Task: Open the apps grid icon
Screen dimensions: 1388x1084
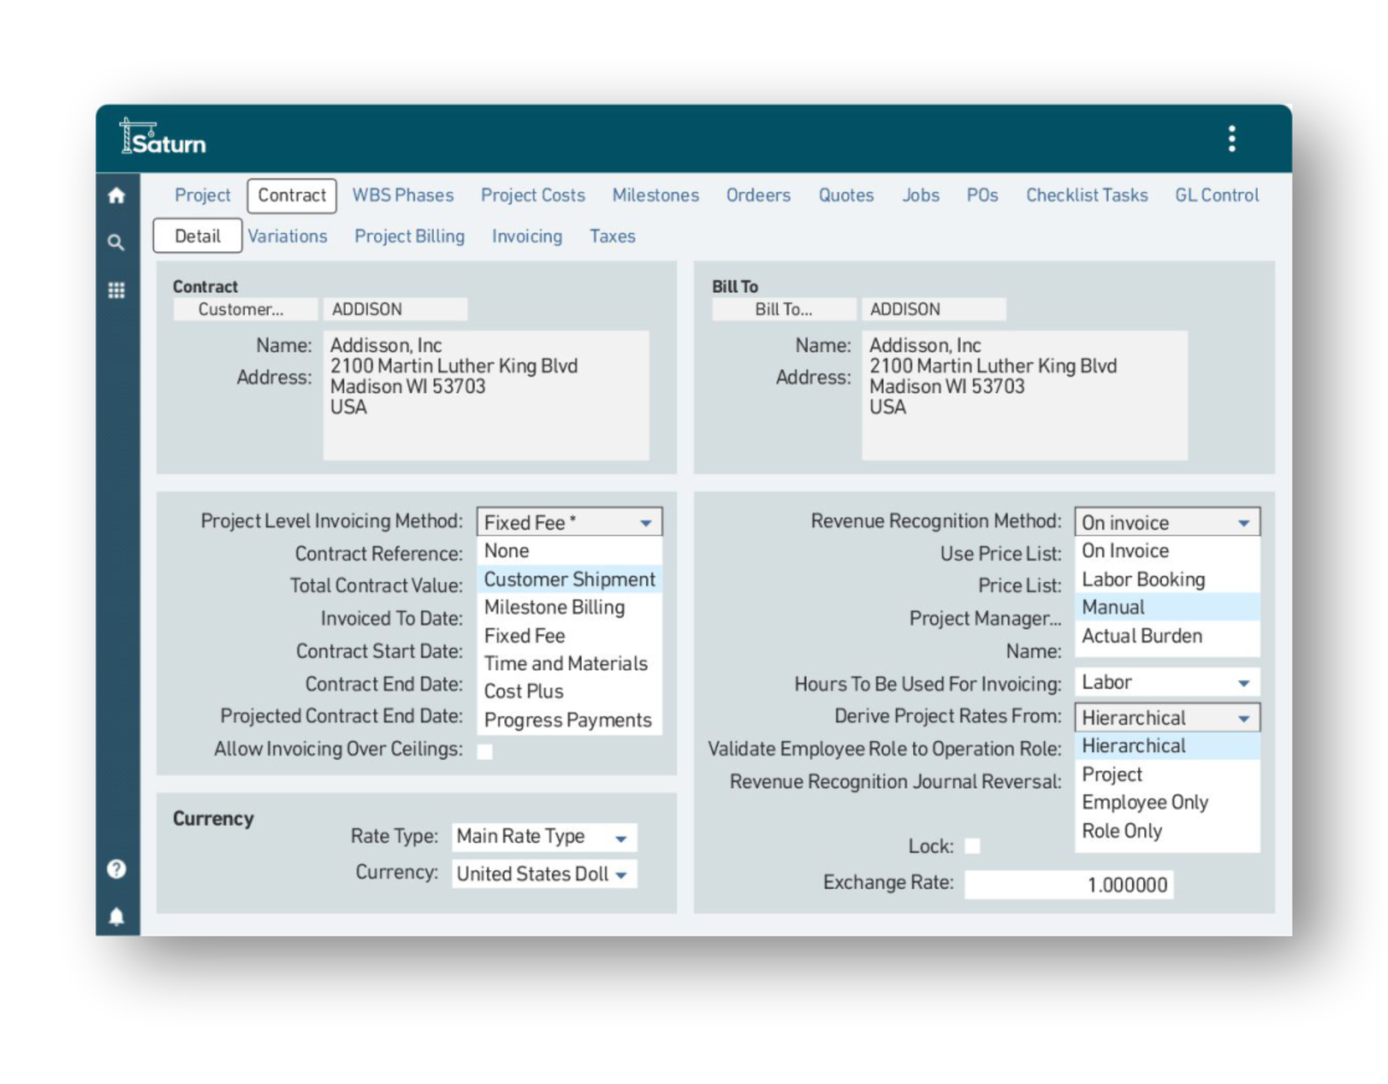Action: 116,290
